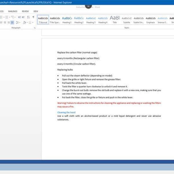Viewport: 174px width, 174px height.
Task: Decrease the paragraph indent
Action: click(19, 17)
